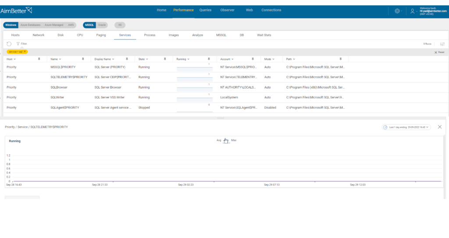
Task: Open the Queries menu
Action: click(x=205, y=10)
